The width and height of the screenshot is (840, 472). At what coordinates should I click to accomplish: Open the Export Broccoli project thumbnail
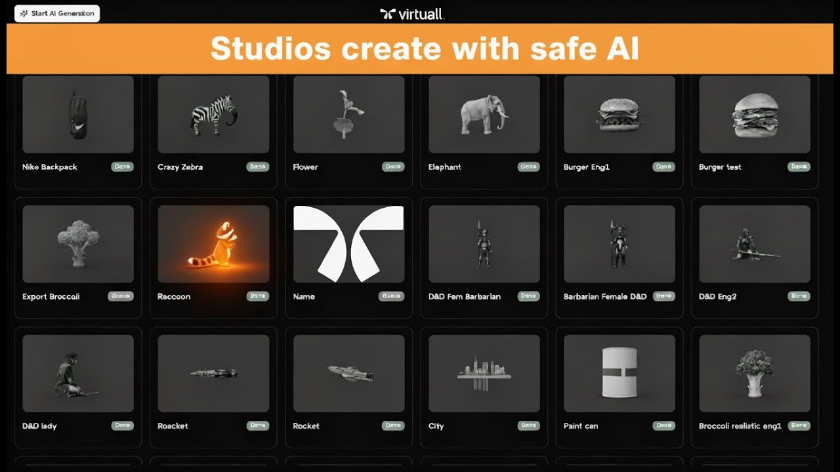click(x=77, y=244)
